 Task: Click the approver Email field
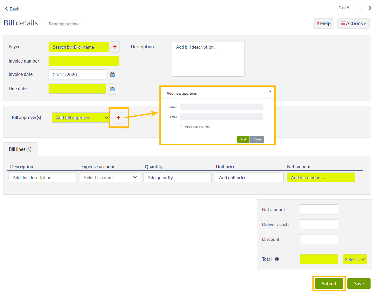pyautogui.click(x=222, y=117)
